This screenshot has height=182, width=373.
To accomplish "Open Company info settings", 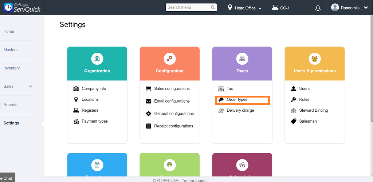I will pyautogui.click(x=94, y=89).
